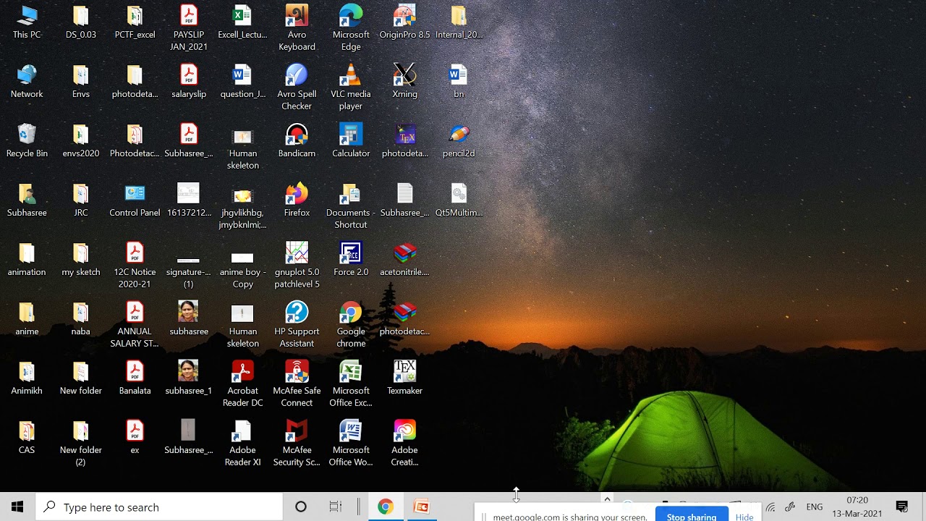Screen dimensions: 926x521
Task: Select the Documents - Shortcut icon
Action: coord(351,206)
